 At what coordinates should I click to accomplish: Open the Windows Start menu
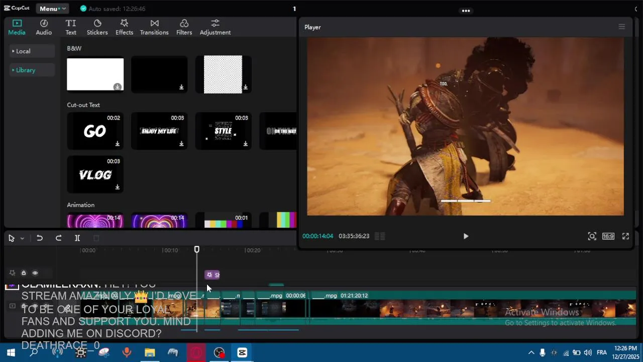pos(11,352)
